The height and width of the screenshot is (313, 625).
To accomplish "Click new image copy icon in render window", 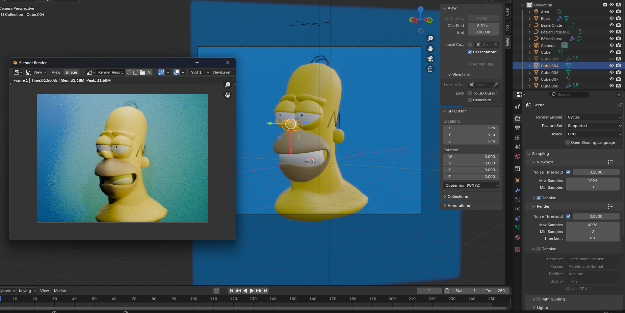I will (136, 72).
